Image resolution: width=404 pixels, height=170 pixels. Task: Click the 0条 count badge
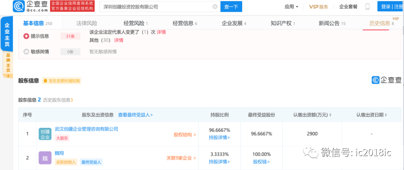pos(70,52)
